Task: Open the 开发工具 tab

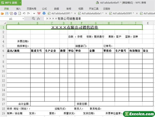Action: (x=94, y=9)
